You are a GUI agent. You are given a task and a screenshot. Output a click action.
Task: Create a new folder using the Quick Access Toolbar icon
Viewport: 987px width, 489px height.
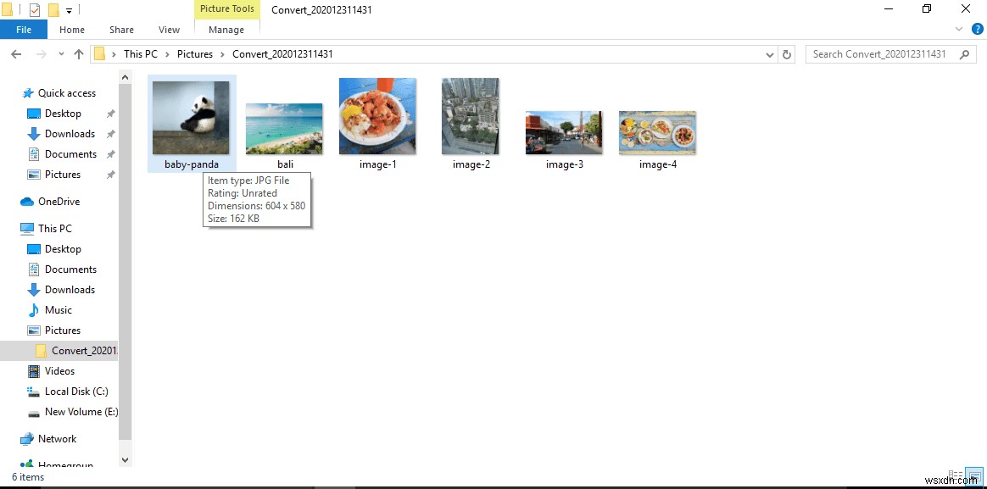tap(53, 9)
